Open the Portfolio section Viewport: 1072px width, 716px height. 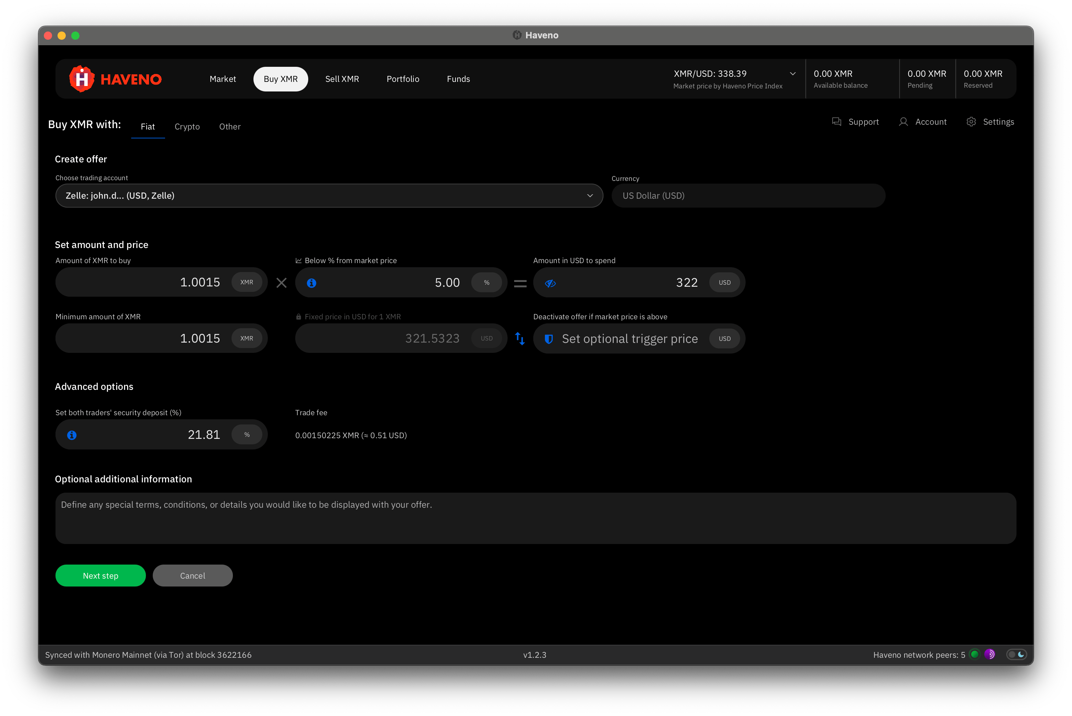coord(403,78)
